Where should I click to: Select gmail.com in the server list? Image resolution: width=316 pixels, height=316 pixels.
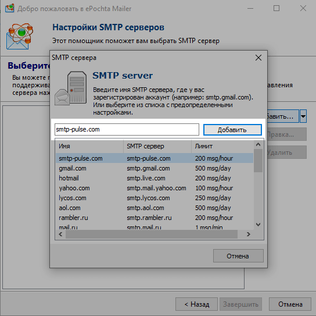[73, 168]
